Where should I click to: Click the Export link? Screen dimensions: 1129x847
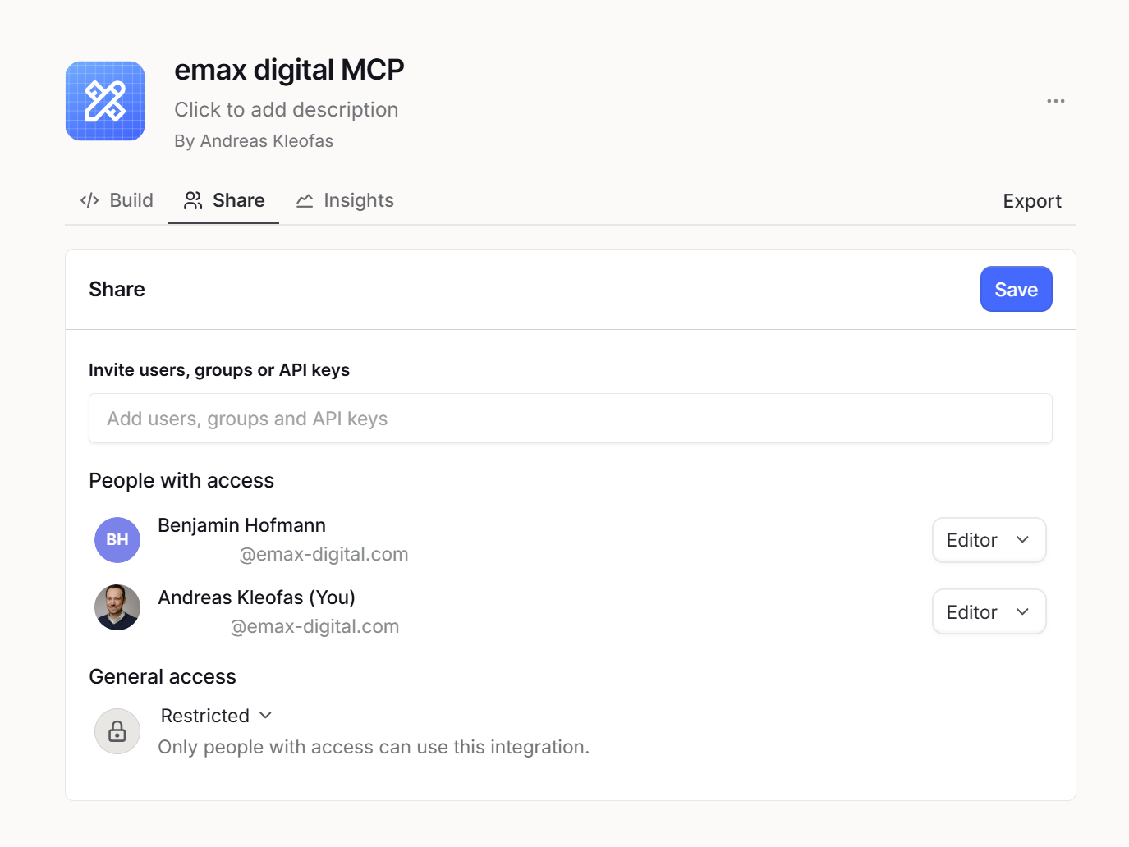coord(1032,201)
